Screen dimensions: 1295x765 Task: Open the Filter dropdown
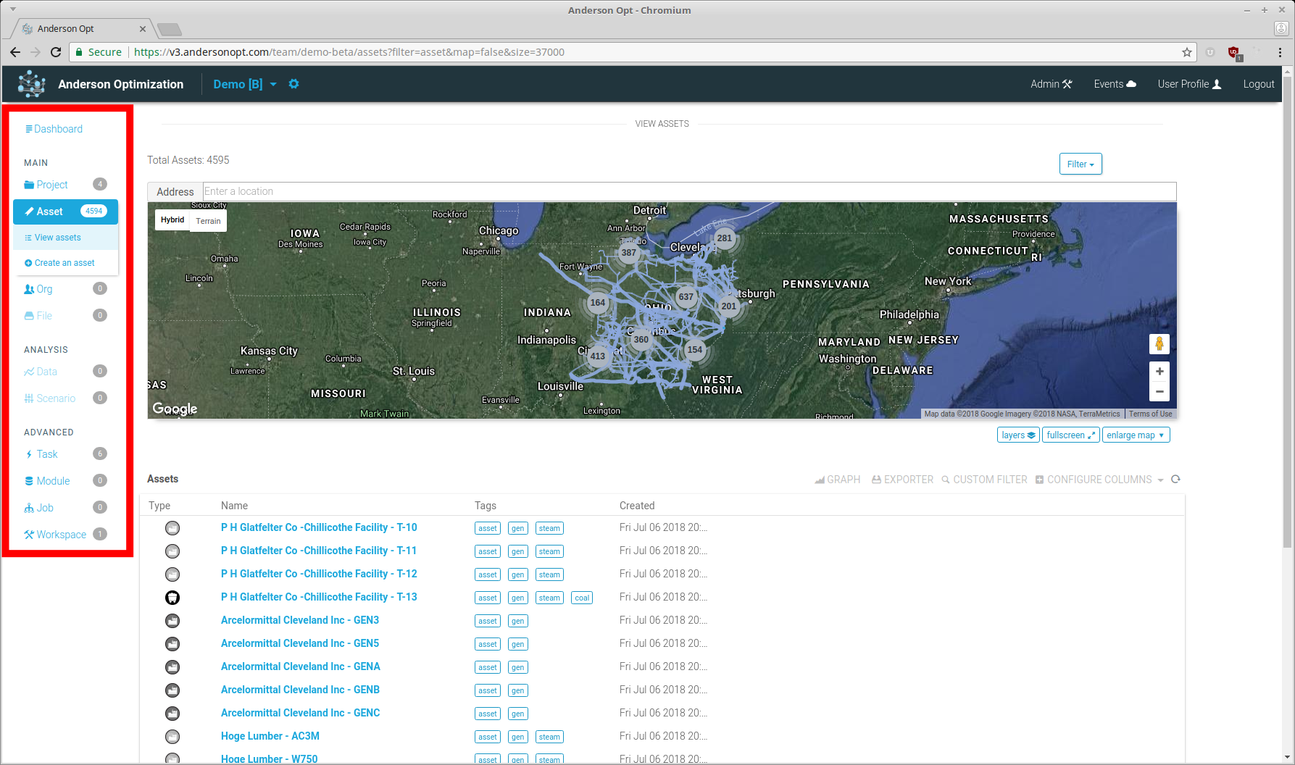pos(1080,164)
